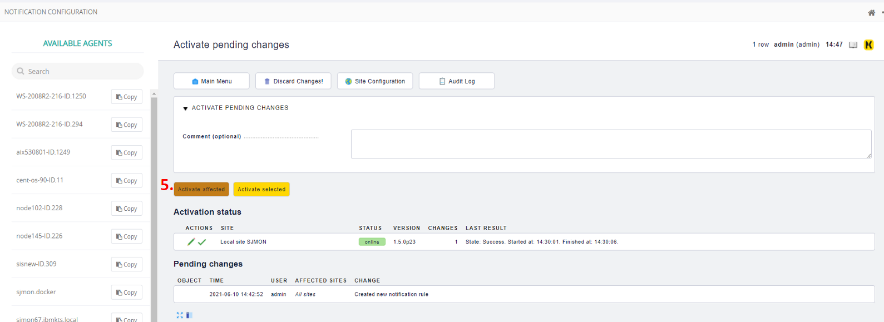This screenshot has width=884, height=322.
Task: Click the Activate selected button
Action: [x=261, y=190]
